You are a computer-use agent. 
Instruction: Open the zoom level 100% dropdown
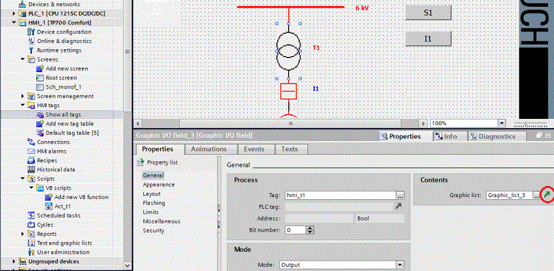502,123
